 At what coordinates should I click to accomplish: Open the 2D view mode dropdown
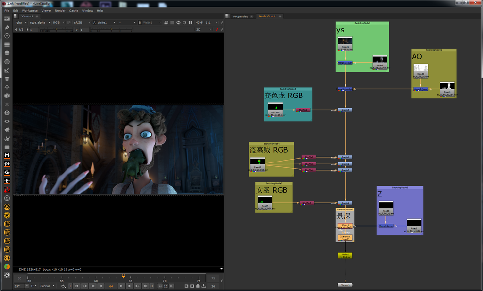coord(203,30)
